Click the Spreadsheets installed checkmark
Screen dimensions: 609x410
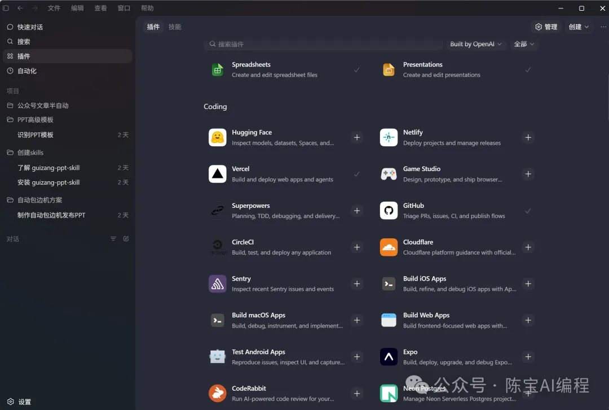point(356,69)
